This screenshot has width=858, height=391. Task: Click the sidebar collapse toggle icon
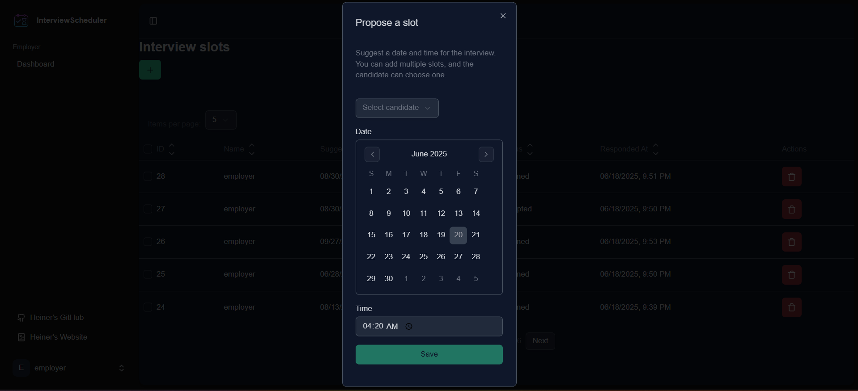tap(153, 21)
